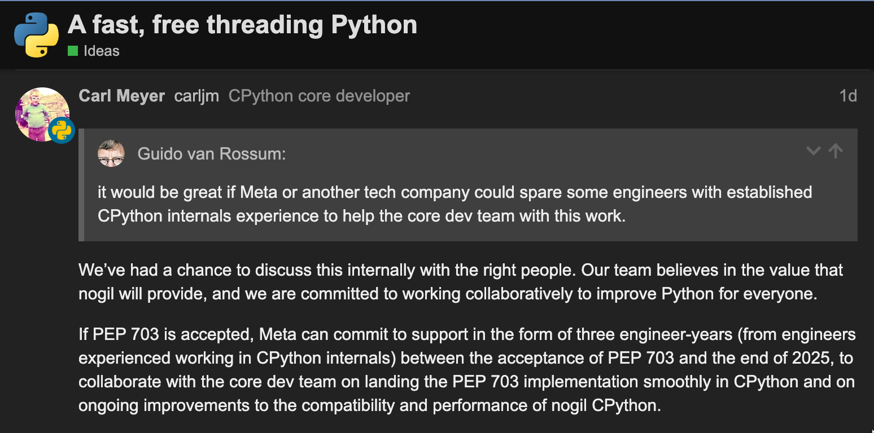Click the green Ideas category square badge
Image resolution: width=874 pixels, height=433 pixels.
click(73, 51)
